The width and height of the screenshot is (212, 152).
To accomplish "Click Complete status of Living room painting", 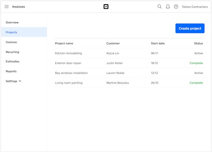I will [x=196, y=83].
